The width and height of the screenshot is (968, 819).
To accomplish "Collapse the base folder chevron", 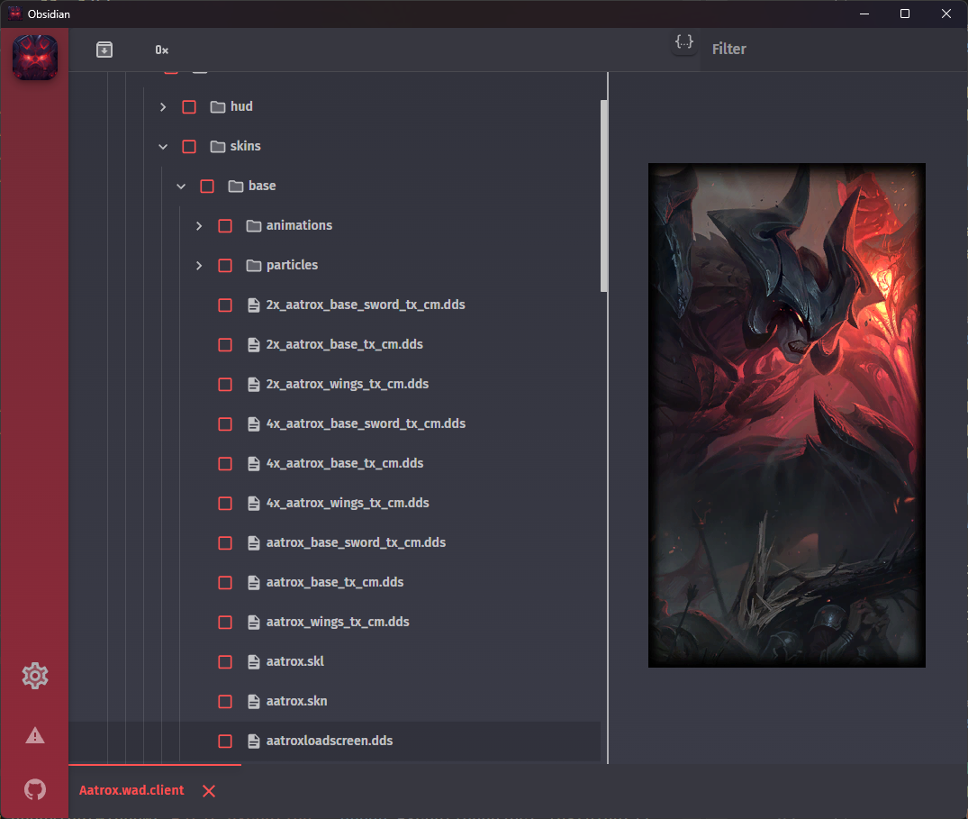I will tap(181, 186).
